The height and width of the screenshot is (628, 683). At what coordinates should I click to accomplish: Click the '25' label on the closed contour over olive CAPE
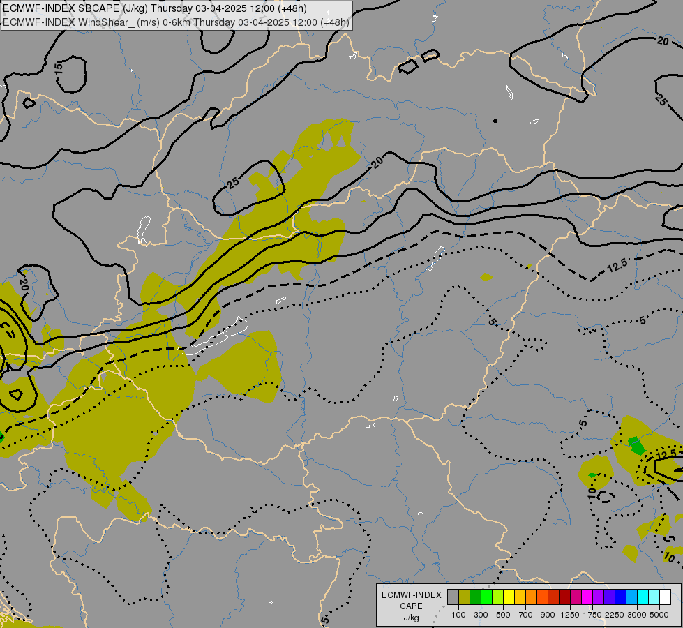pyautogui.click(x=233, y=182)
